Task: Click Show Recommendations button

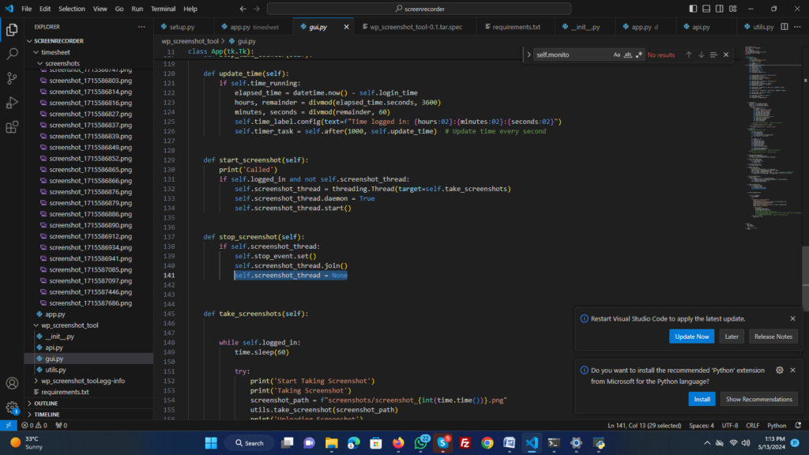Action: click(758, 399)
